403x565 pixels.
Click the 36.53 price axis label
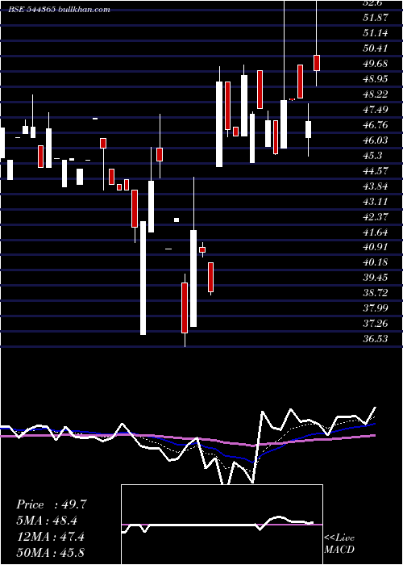[x=375, y=339]
